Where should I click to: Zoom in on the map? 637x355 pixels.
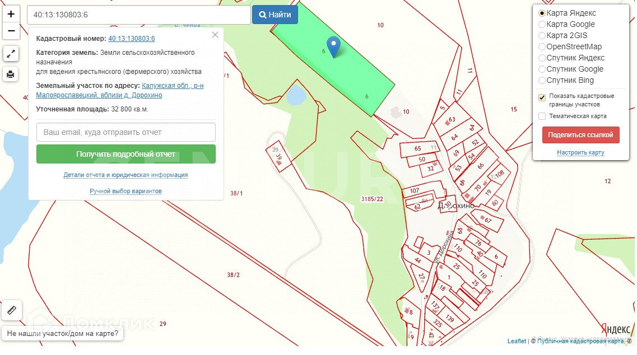tap(11, 14)
